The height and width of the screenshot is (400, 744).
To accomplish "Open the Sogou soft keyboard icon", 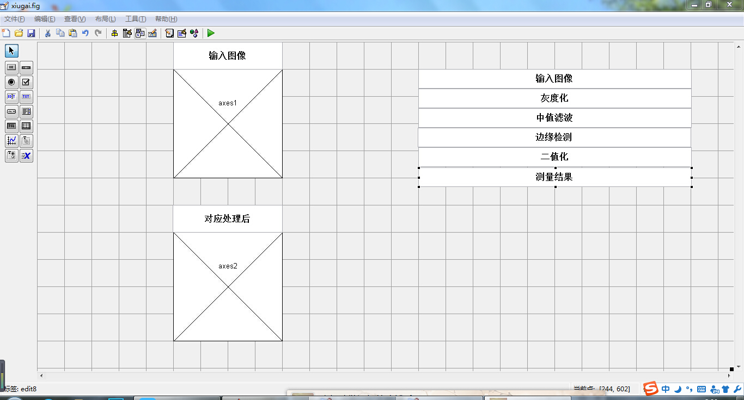I will (702, 389).
